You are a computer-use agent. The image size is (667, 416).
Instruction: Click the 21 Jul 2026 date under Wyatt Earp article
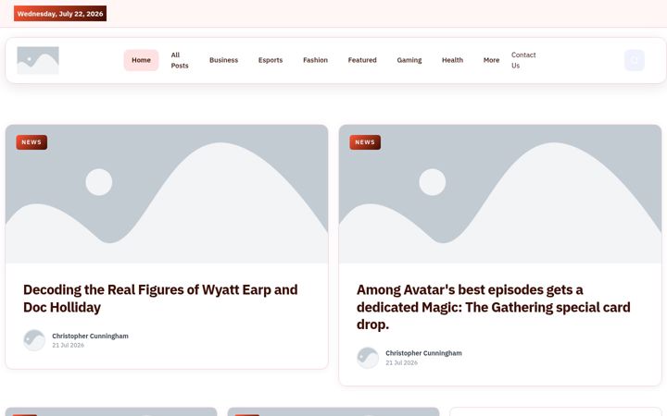(68, 345)
